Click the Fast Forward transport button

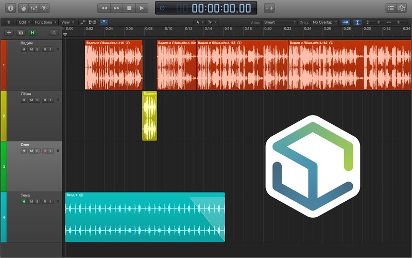pyautogui.click(x=116, y=8)
